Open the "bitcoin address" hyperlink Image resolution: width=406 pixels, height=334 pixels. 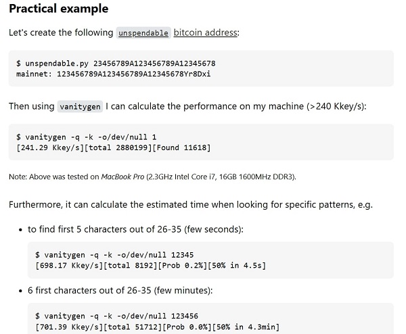[x=206, y=32]
